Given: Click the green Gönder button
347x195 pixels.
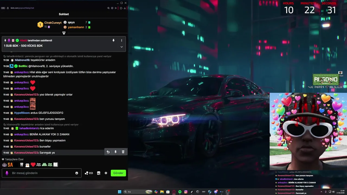Looking at the screenshot, I should point(118,173).
